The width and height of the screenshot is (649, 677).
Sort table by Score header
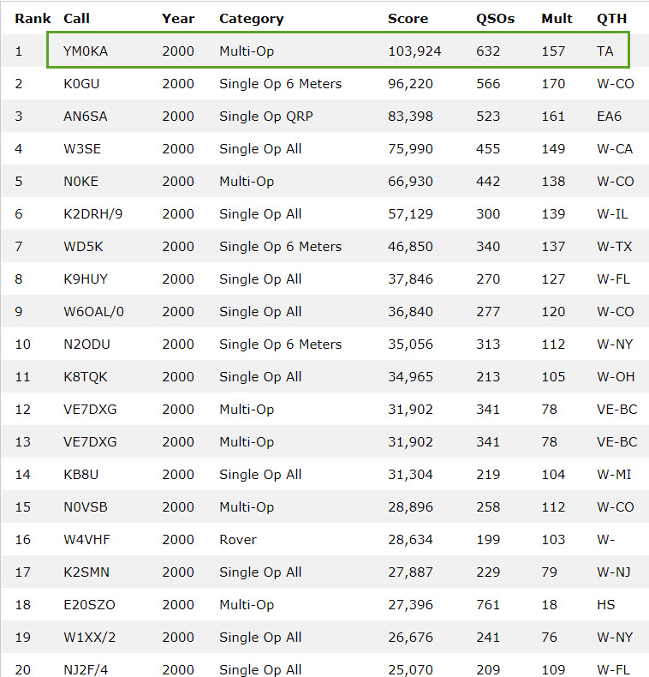click(x=408, y=18)
